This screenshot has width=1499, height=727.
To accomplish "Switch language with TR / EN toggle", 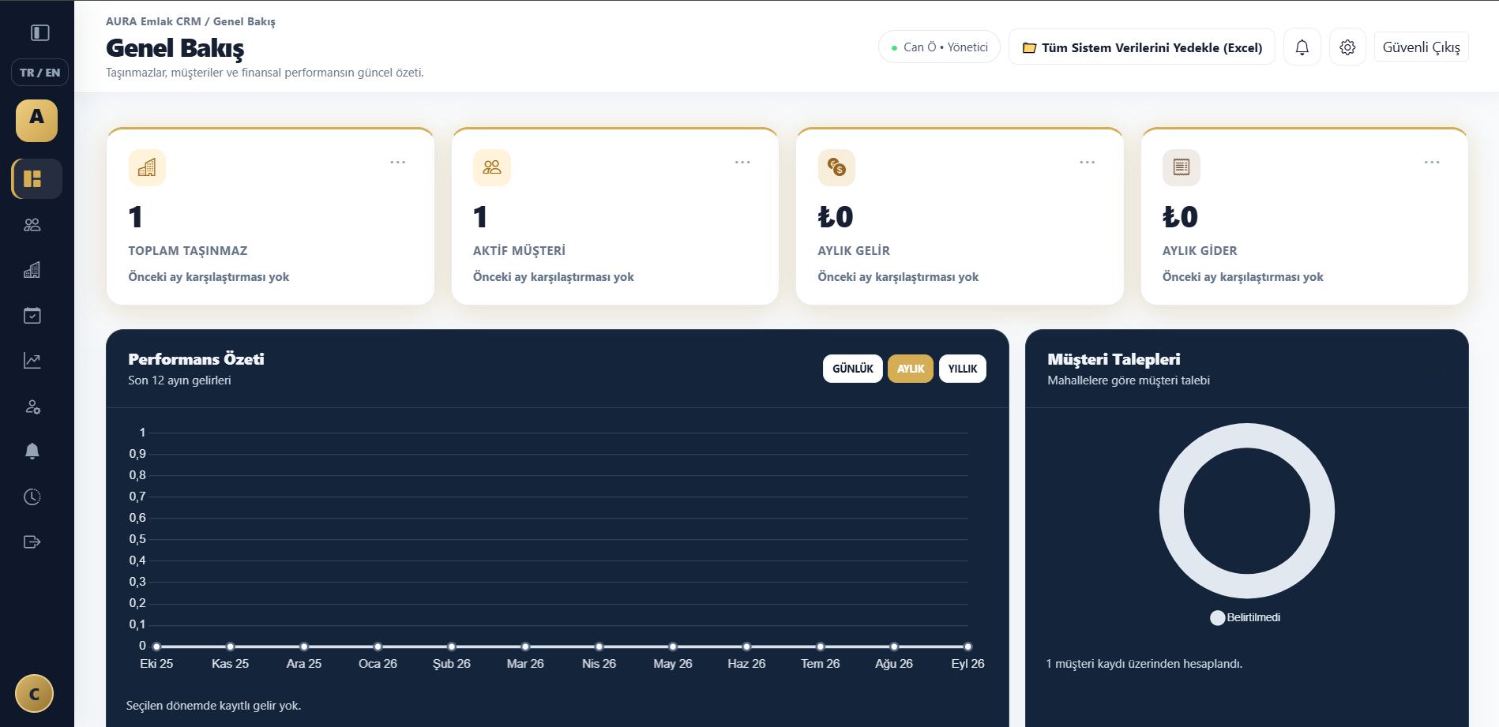I will click(x=39, y=73).
